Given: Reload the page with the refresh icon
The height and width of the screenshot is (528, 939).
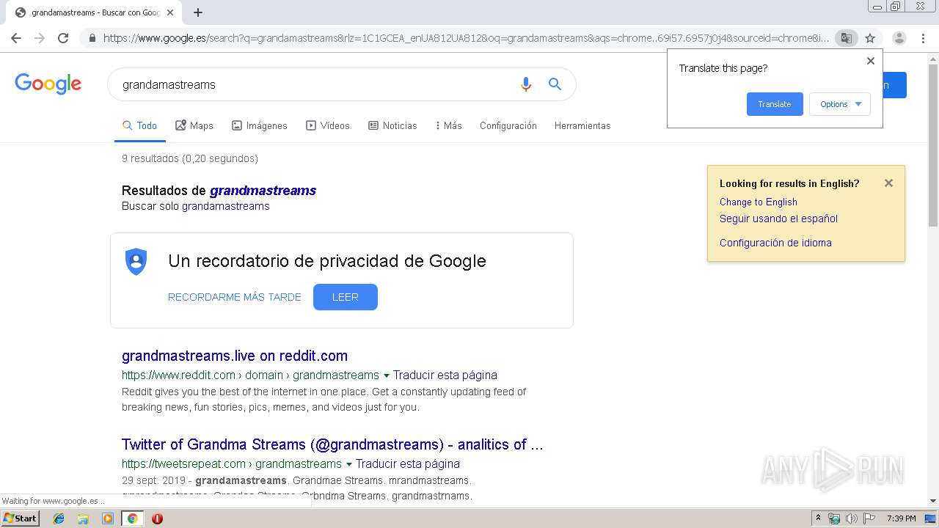Looking at the screenshot, I should tap(63, 38).
